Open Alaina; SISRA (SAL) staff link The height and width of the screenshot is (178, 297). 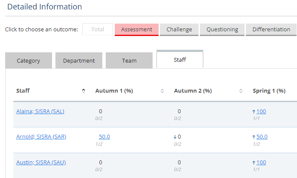pos(40,111)
